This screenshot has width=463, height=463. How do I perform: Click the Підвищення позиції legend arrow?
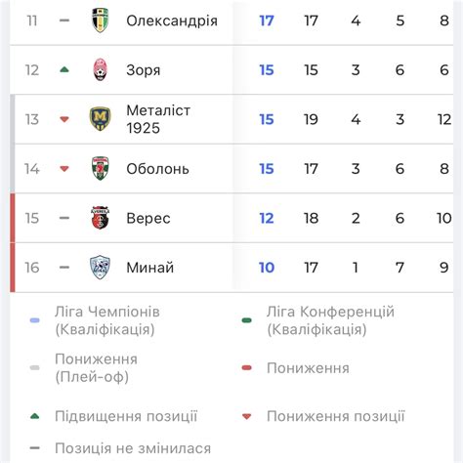(34, 416)
